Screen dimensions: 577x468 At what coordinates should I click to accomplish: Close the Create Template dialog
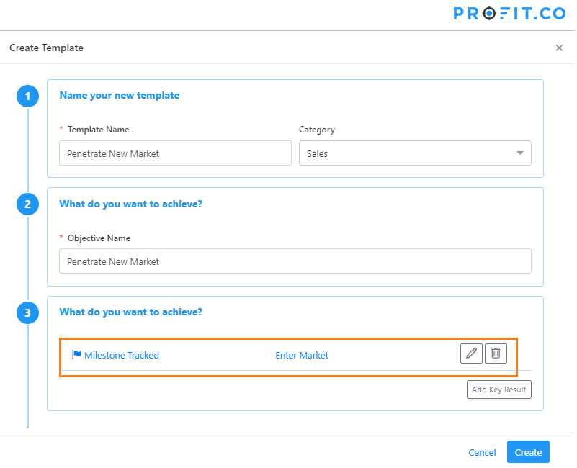tap(559, 48)
